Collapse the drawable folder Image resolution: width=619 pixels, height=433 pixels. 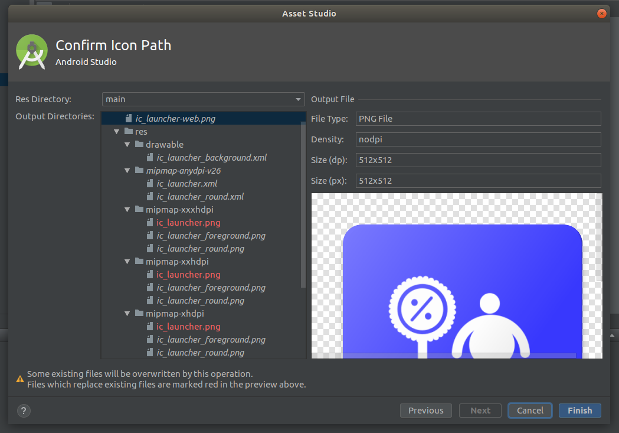[x=127, y=144]
